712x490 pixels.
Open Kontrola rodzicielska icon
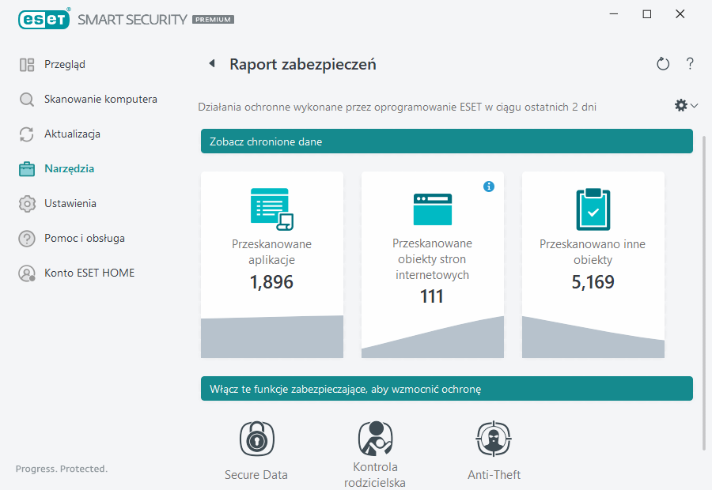[x=374, y=439]
